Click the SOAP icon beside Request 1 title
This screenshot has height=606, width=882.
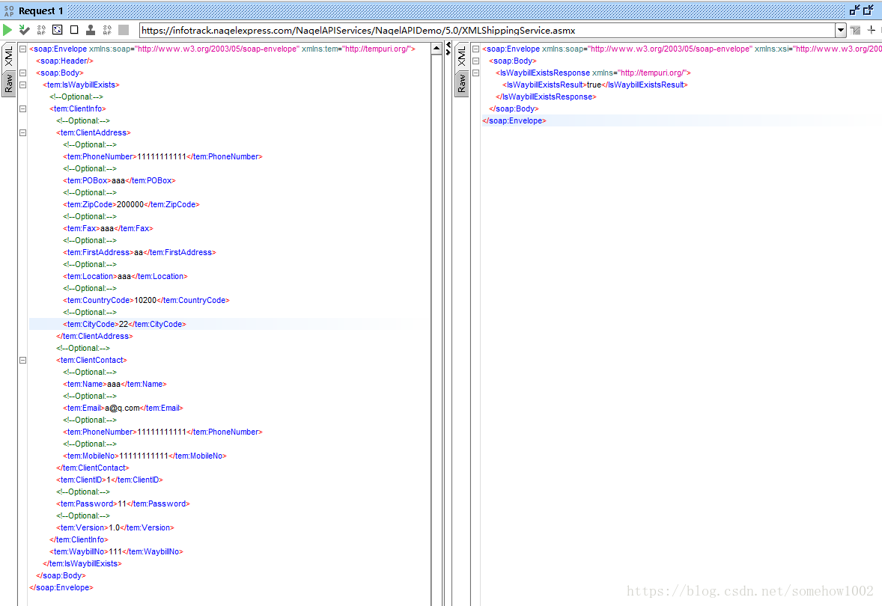[8, 10]
